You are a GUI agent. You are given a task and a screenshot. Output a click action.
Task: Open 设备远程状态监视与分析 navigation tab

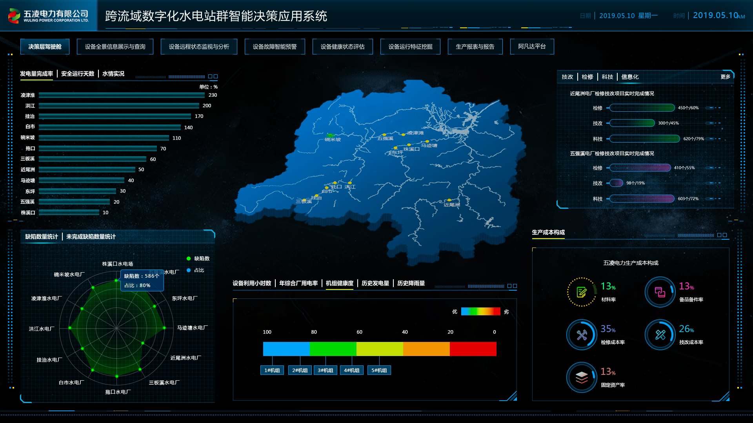coord(199,47)
